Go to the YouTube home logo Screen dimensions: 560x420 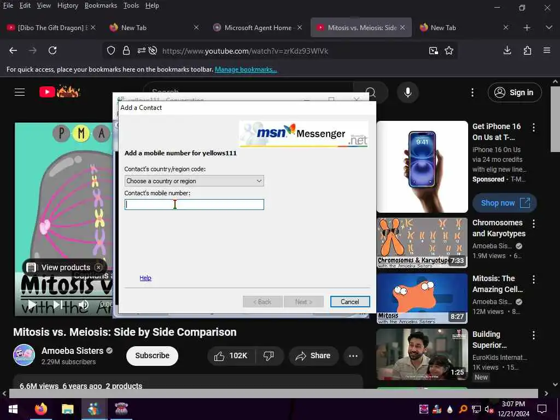60,92
